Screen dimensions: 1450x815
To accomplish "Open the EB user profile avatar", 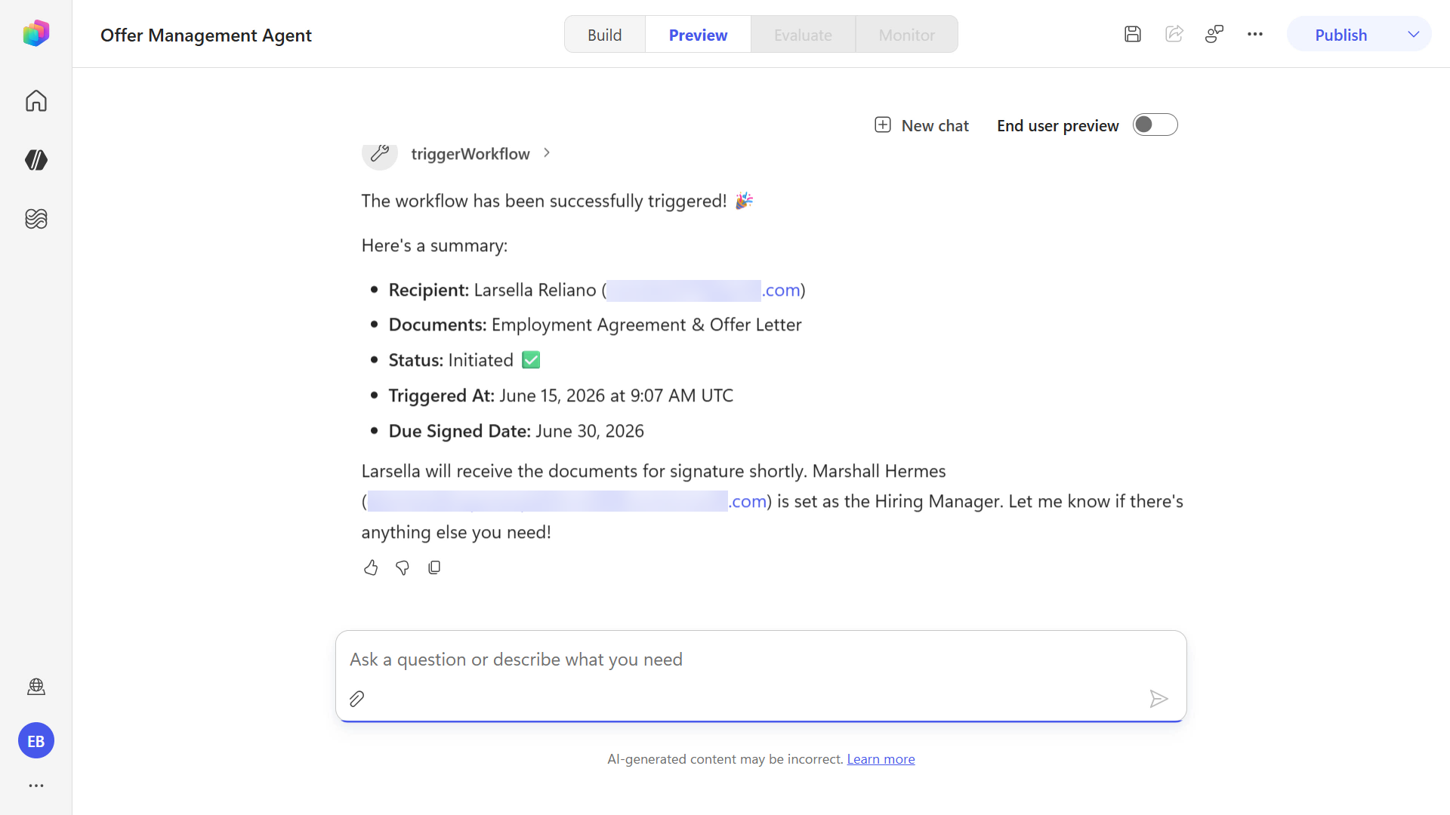I will [36, 741].
